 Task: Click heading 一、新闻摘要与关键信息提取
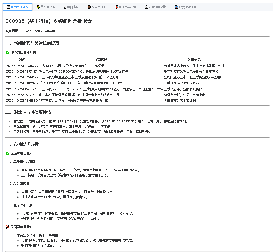(x=33, y=43)
